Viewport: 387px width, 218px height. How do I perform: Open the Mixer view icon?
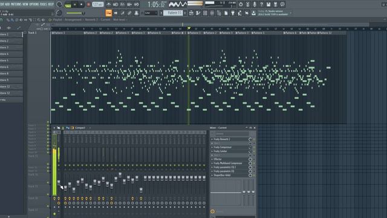pyautogui.click(x=212, y=13)
